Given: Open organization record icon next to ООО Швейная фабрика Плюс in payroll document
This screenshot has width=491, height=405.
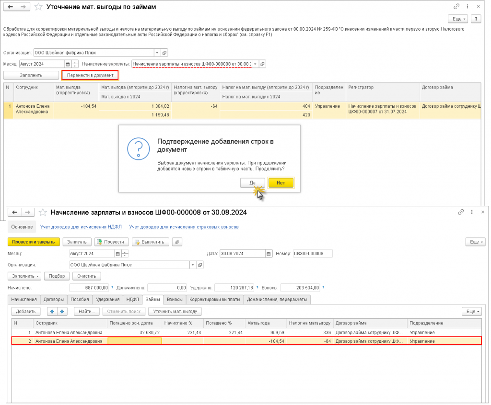Looking at the screenshot, I should pyautogui.click(x=200, y=265).
